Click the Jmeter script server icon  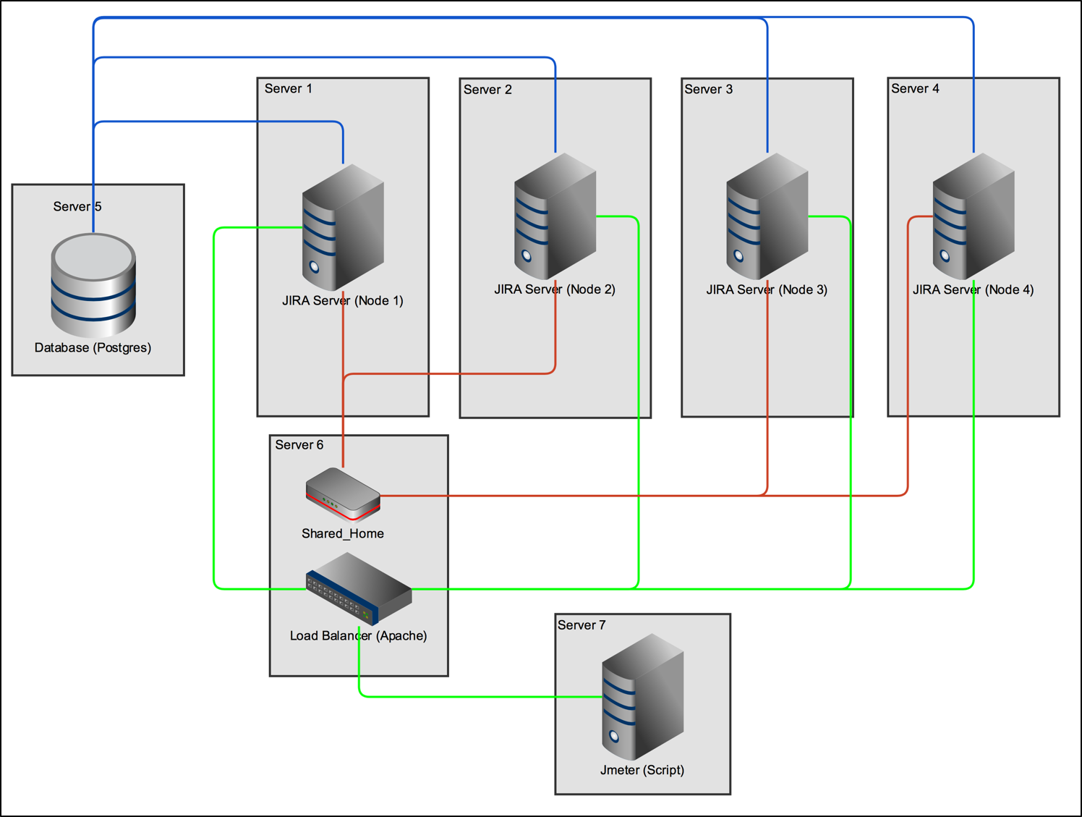pyautogui.click(x=642, y=697)
